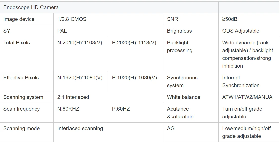Select the "White balance" label cell
280x143 pixels.
(x=183, y=97)
